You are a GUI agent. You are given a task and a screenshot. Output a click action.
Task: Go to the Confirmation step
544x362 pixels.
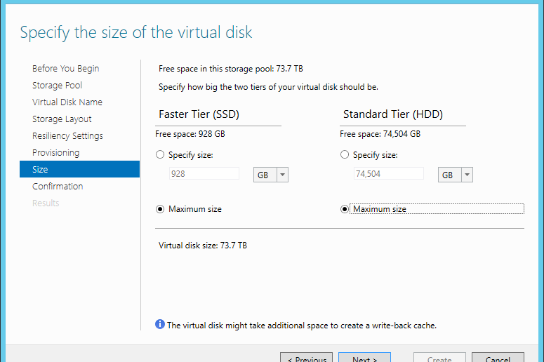[58, 186]
